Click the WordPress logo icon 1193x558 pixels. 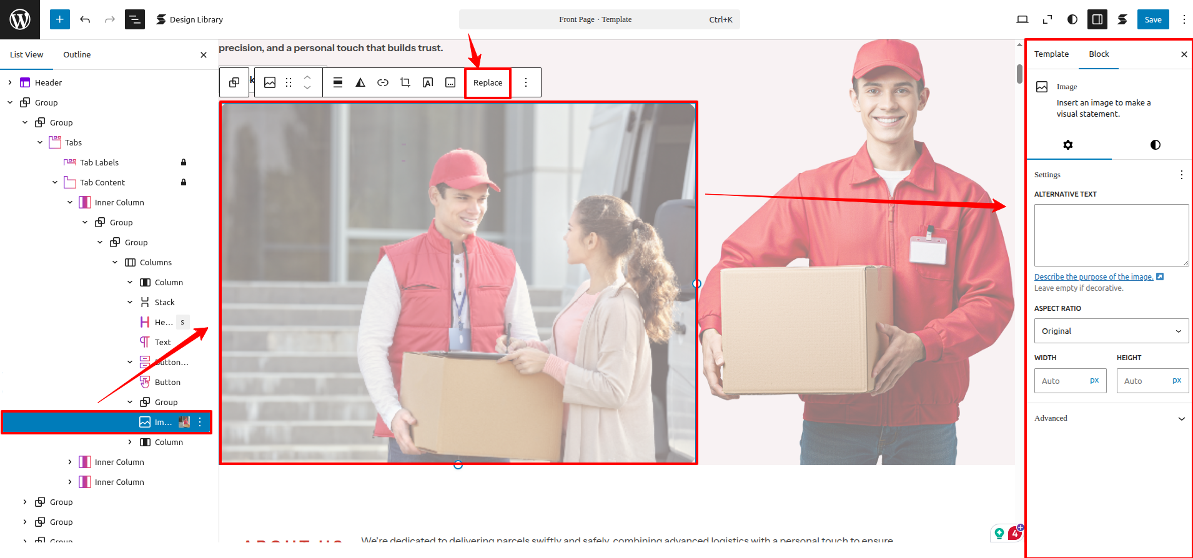pyautogui.click(x=20, y=19)
